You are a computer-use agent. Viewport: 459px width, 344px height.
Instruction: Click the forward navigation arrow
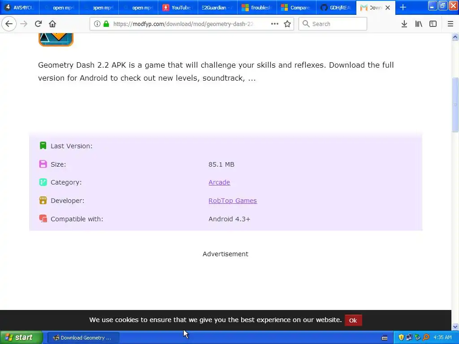point(24,24)
